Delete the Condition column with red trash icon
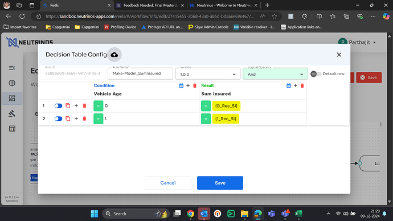This screenshot has width=393, height=221. (x=195, y=85)
